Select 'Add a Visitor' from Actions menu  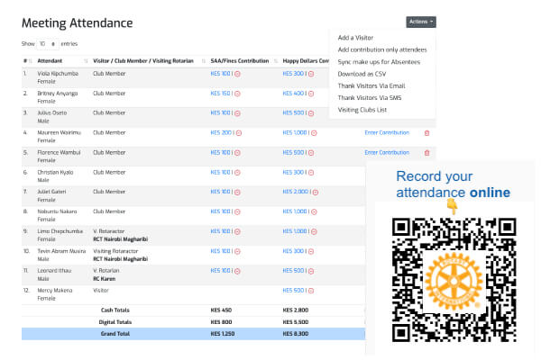[x=356, y=37]
